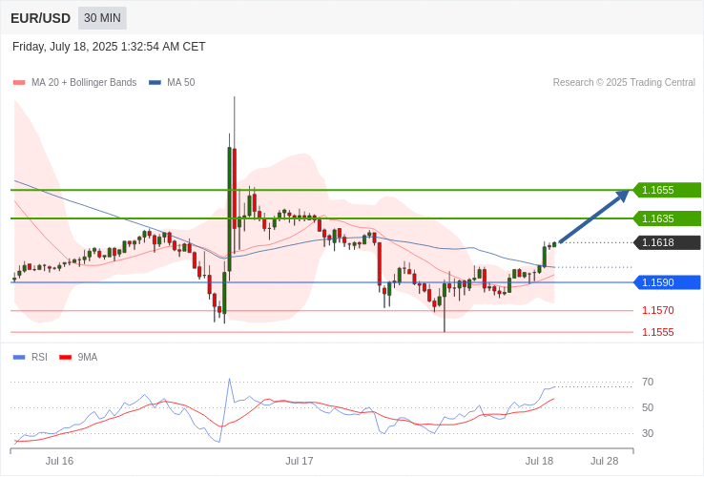Click the RSI 70 axis value
This screenshot has width=704, height=477.
point(648,383)
